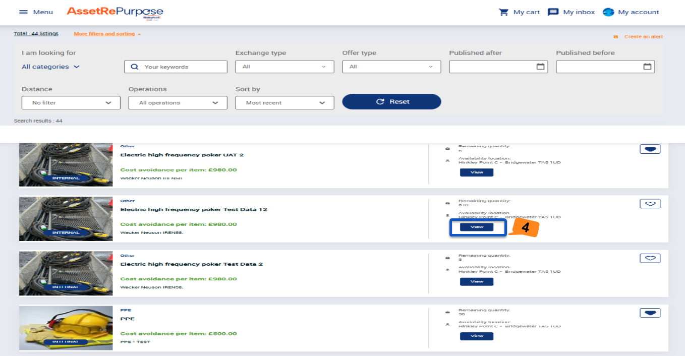Favorite Electric high frequency poker Test Data 12

coord(650,204)
